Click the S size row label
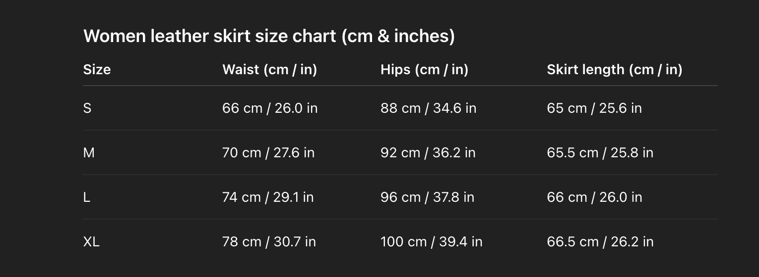 point(87,108)
